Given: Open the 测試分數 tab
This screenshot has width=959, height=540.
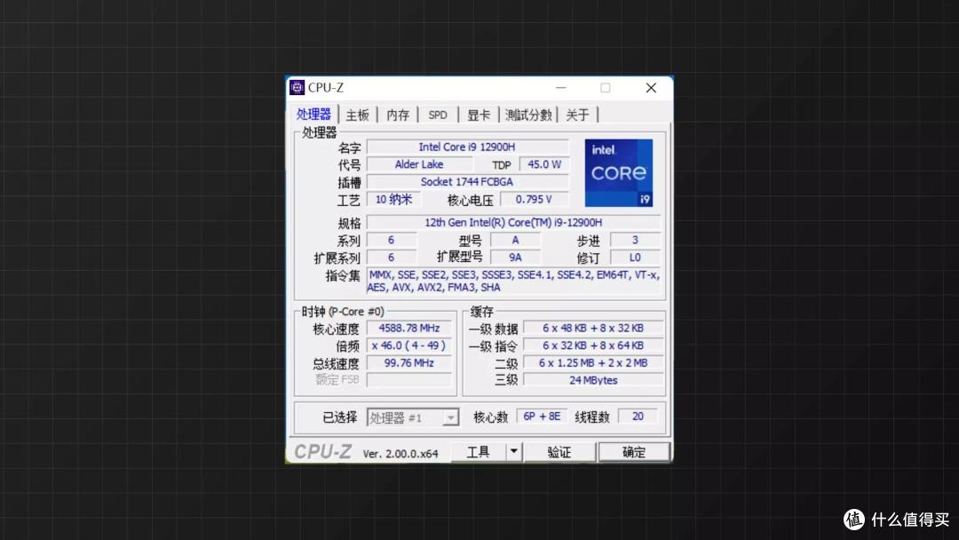Looking at the screenshot, I should (x=528, y=115).
